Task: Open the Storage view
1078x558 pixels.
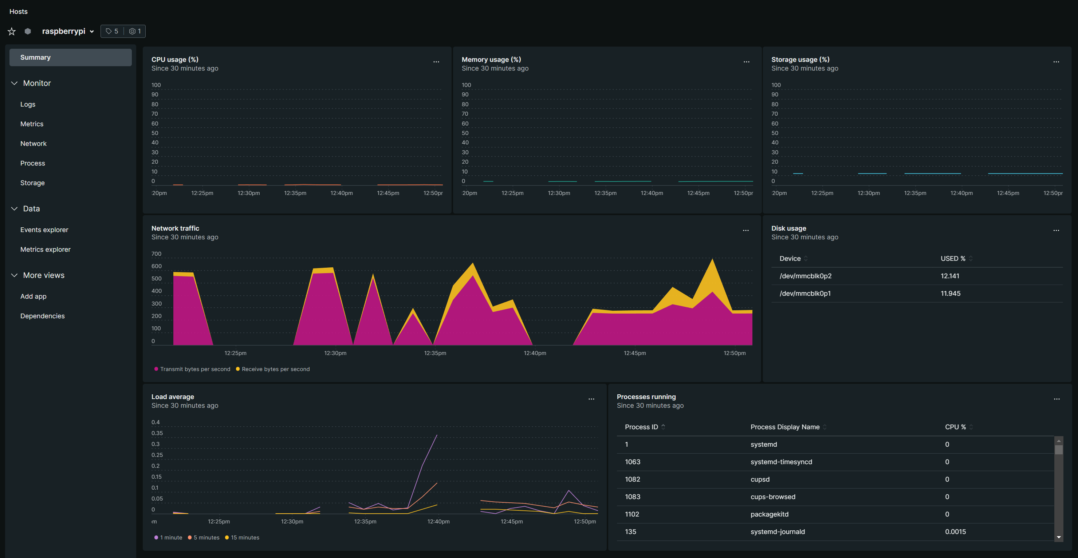Action: coord(32,183)
